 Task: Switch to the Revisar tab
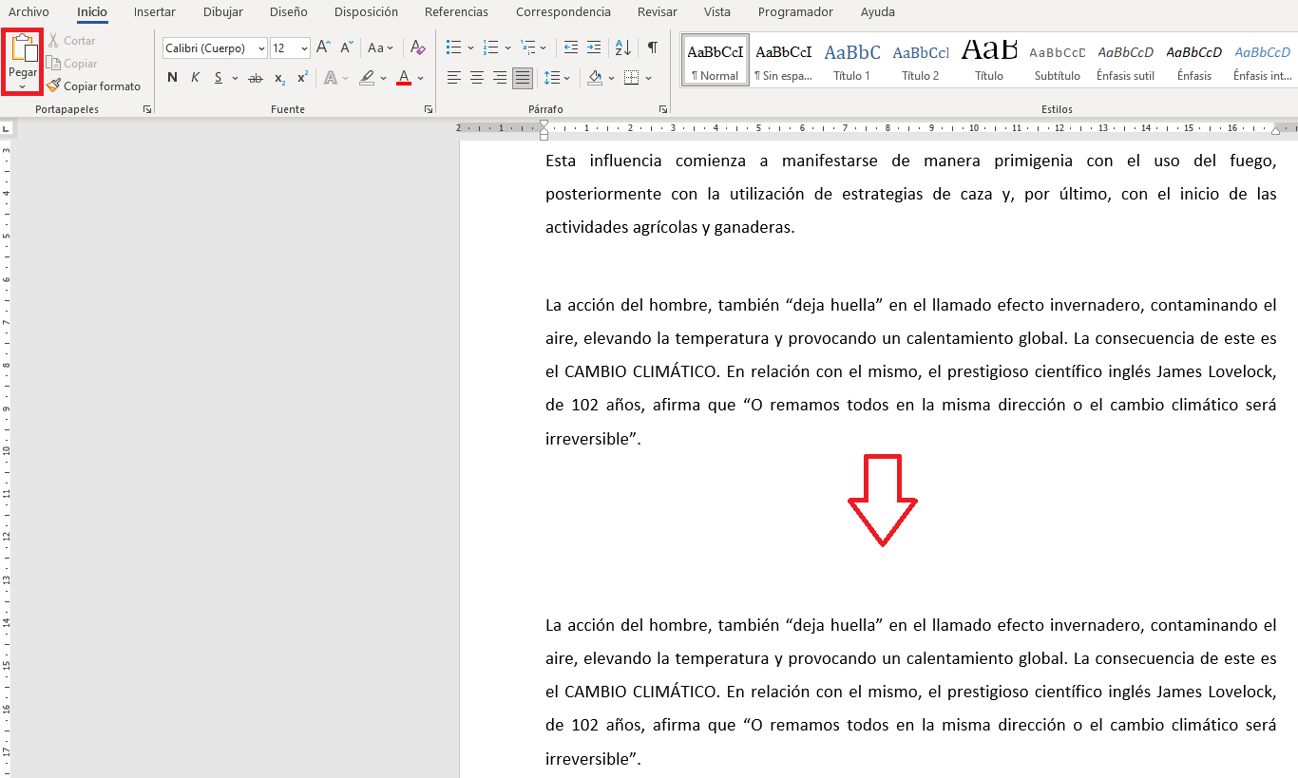658,12
